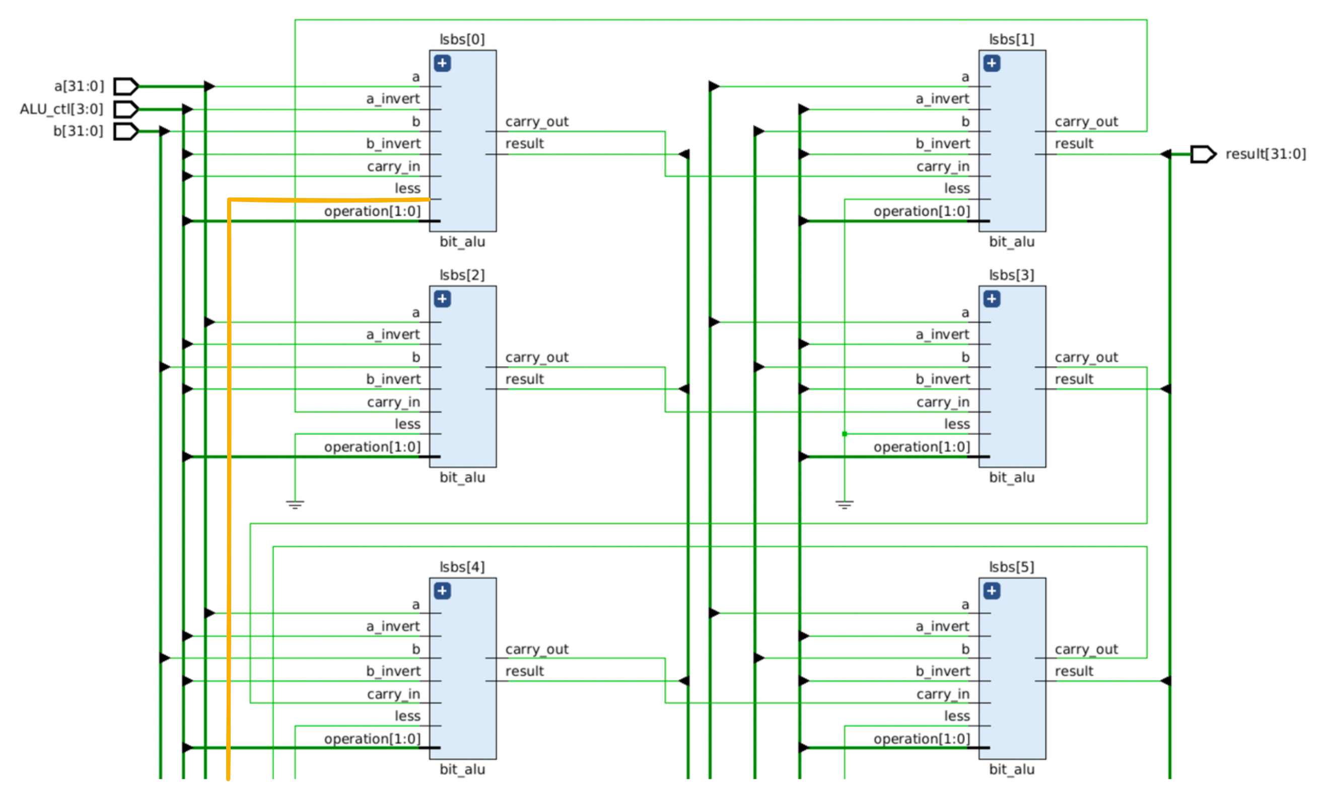1325x789 pixels.
Task: Expand the lsbs[2] block plus icon
Action: click(442, 299)
